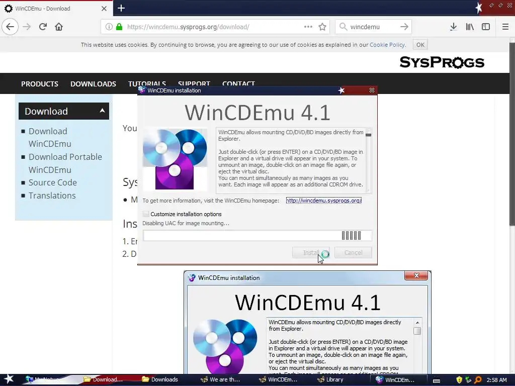Viewport: 515px width, 386px height.
Task: Bookmark this page with the star icon
Action: [322, 27]
